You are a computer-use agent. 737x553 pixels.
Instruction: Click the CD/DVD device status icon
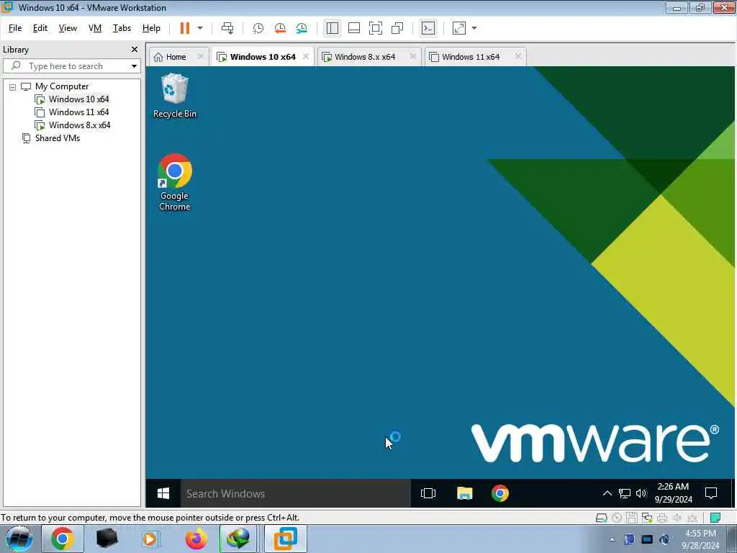coord(617,518)
